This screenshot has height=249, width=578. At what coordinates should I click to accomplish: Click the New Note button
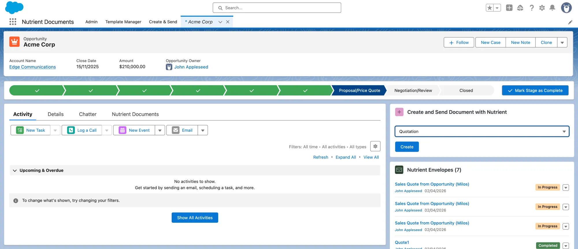(520, 42)
